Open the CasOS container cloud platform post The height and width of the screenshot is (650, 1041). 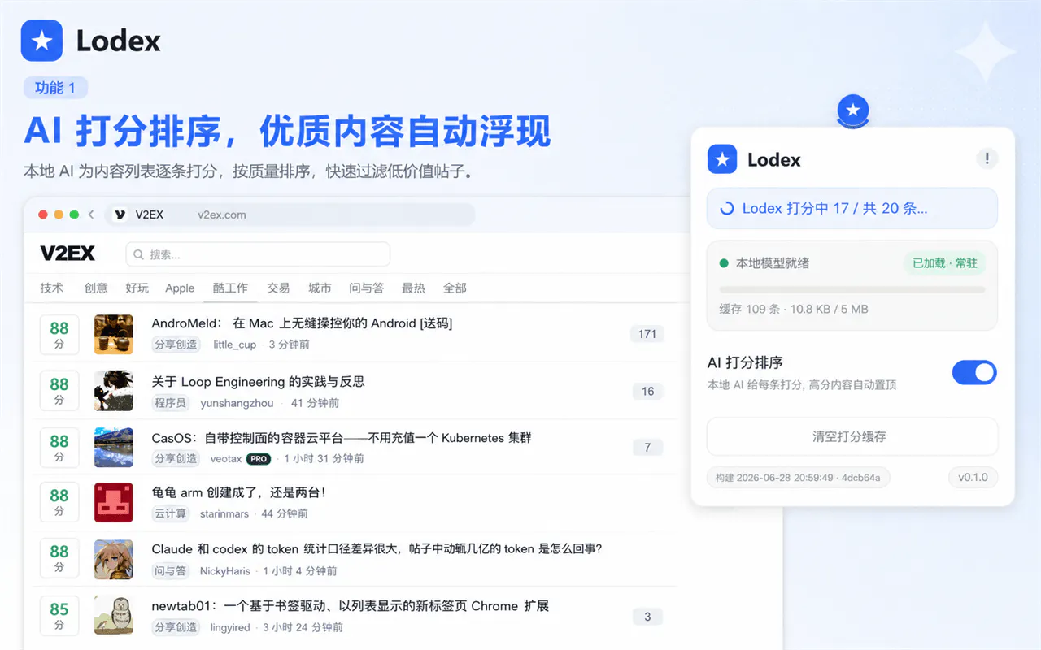pyautogui.click(x=342, y=437)
